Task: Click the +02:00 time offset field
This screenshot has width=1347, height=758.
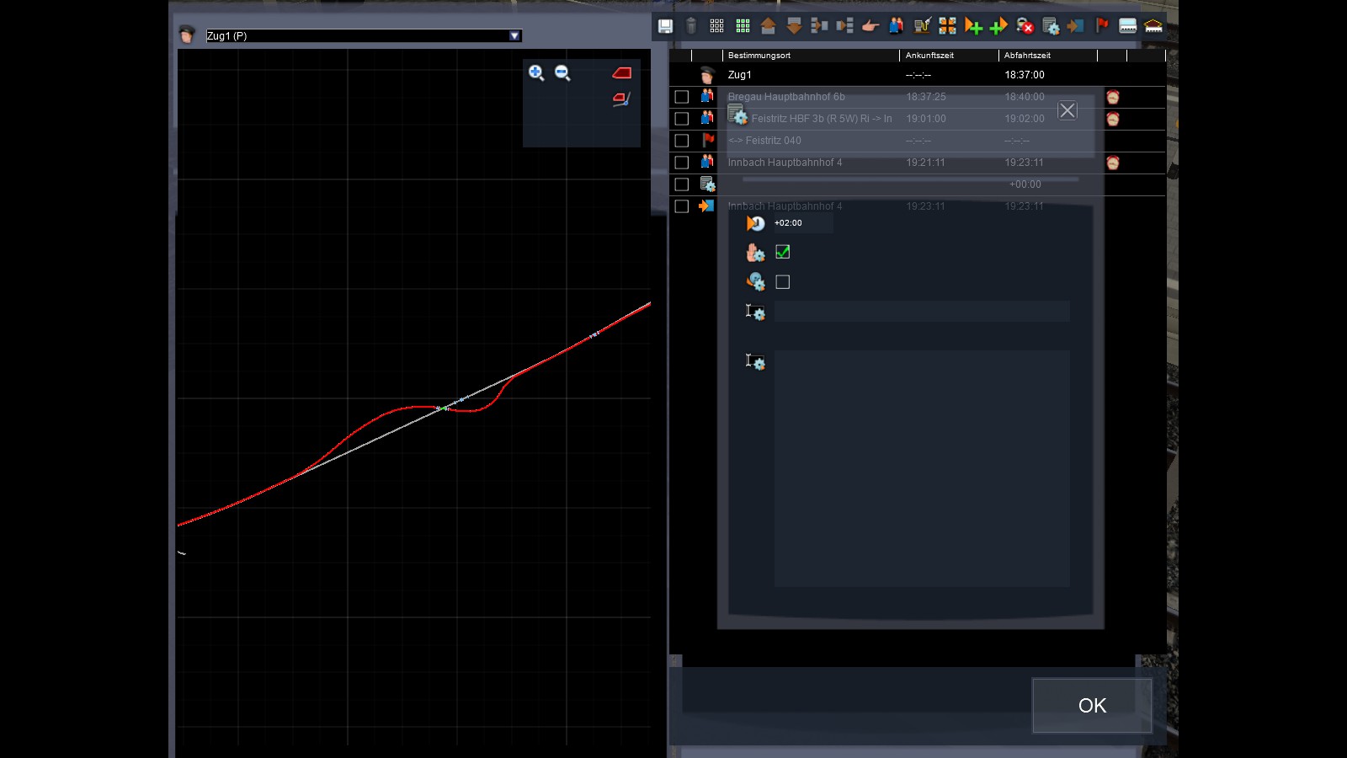Action: (x=802, y=223)
